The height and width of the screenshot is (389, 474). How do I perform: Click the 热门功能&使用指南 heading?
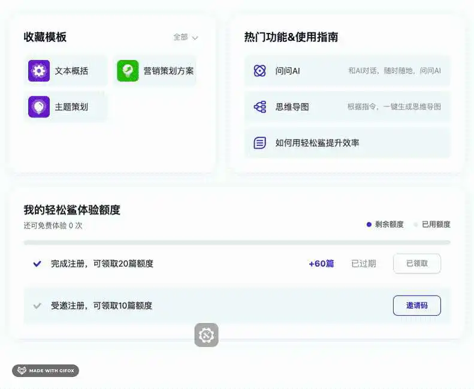291,37
